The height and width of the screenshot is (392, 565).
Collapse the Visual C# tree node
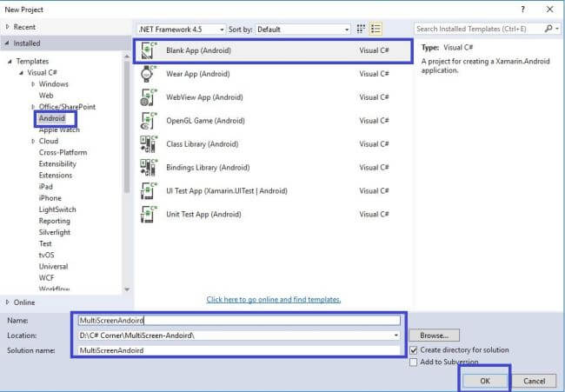(x=21, y=73)
